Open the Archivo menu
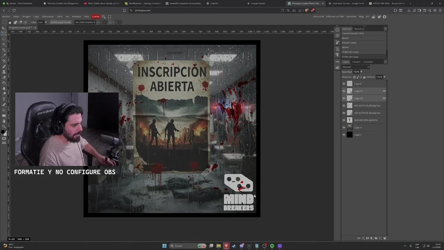The height and width of the screenshot is (250, 444). coord(6,17)
